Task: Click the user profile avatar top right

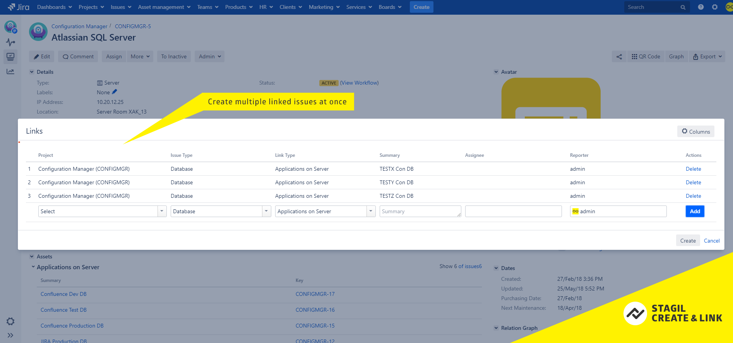Action: (729, 7)
